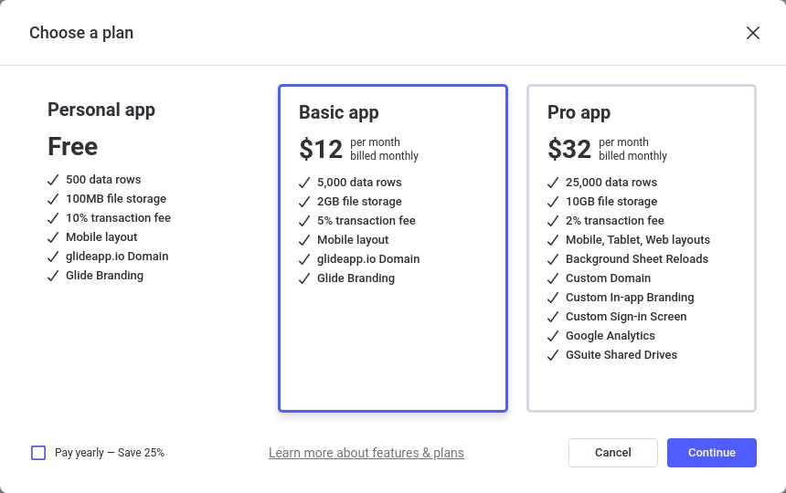Viewport: 786px width, 493px height.
Task: Enable the Pay yearly checkbox
Action: pyautogui.click(x=38, y=453)
